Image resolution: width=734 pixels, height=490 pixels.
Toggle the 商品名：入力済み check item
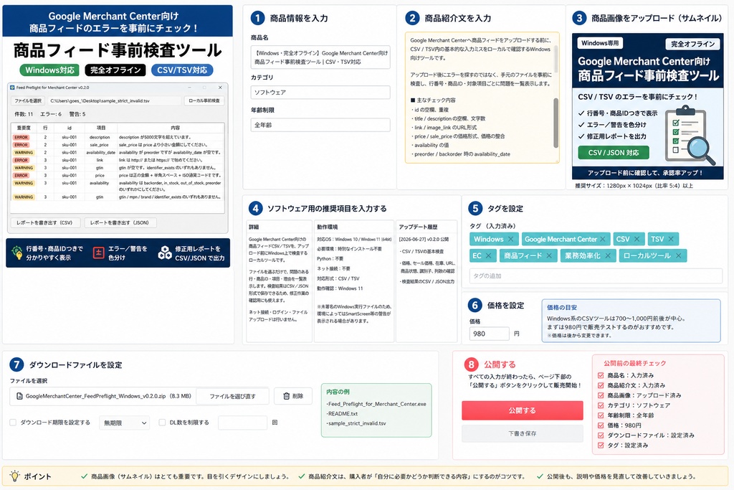pos(601,375)
